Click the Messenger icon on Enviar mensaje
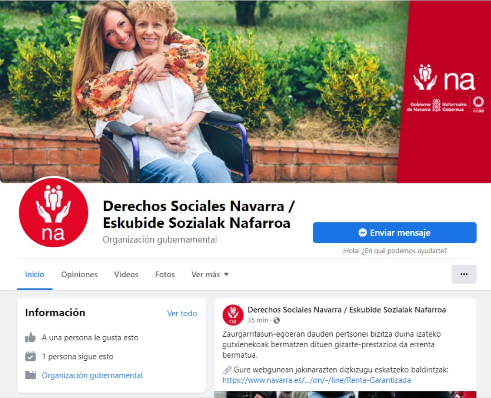This screenshot has width=491, height=398. pyautogui.click(x=363, y=233)
